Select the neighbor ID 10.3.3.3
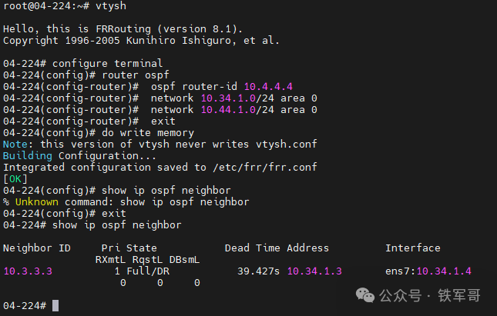The image size is (497, 316). coord(28,271)
